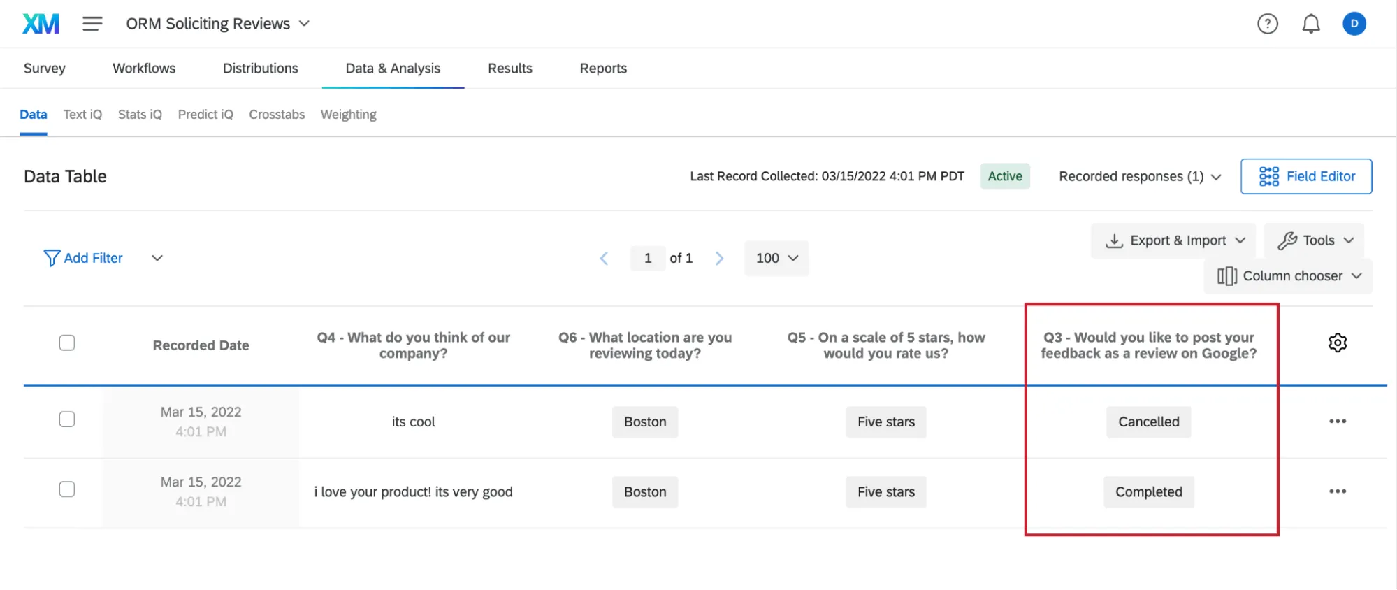The height and width of the screenshot is (590, 1397).
Task: Click the page number input field
Action: point(648,259)
